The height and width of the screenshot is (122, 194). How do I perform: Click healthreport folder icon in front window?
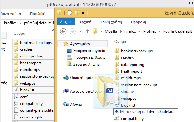click(x=117, y=71)
